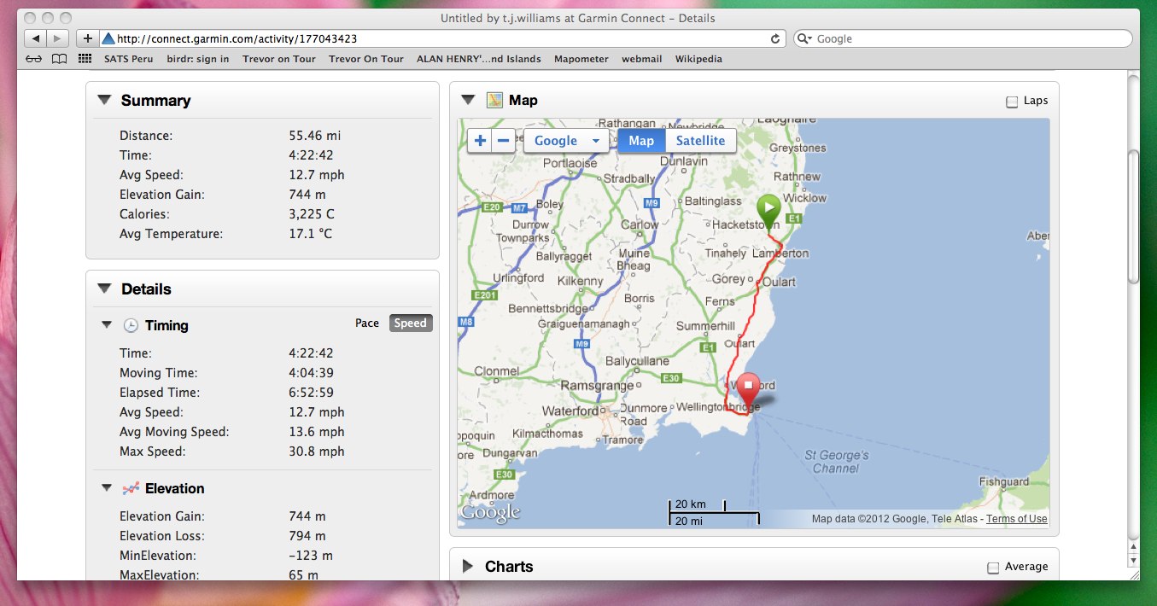Collapse the Summary panel

[104, 100]
